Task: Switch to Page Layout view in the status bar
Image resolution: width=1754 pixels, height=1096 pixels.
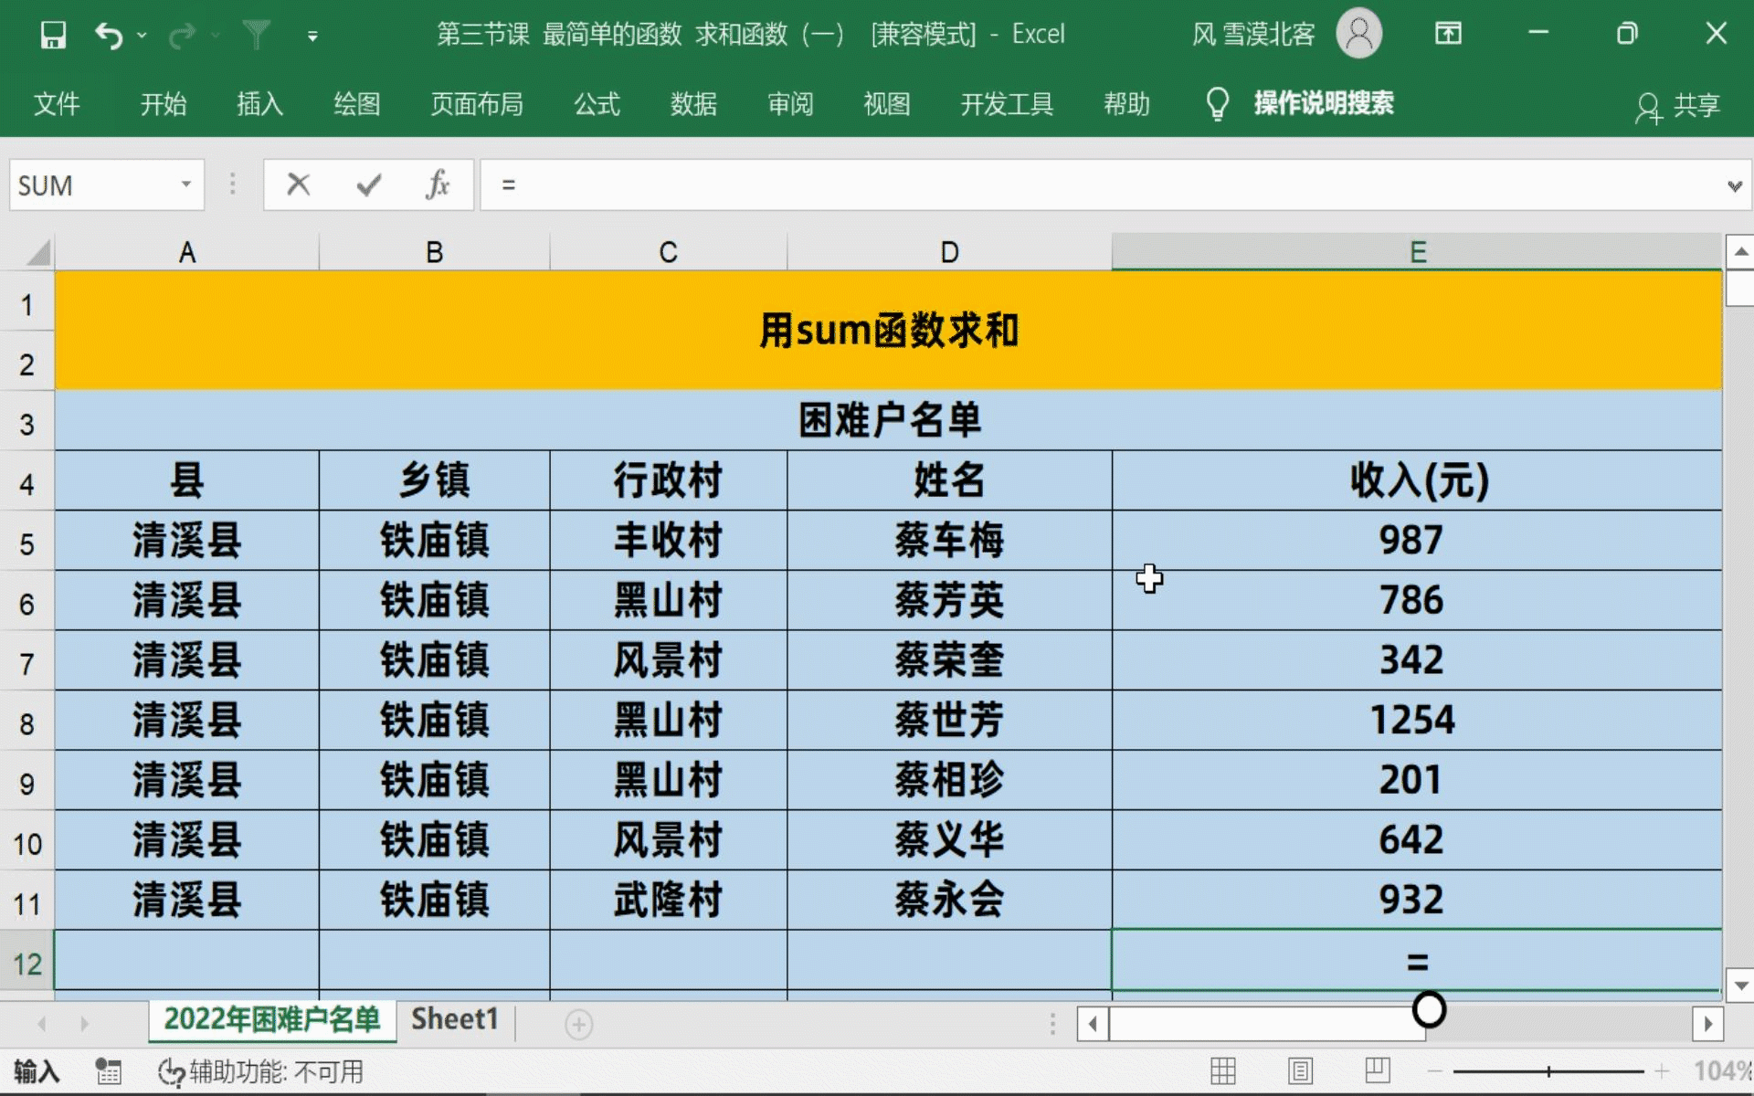Action: coord(1300,1070)
